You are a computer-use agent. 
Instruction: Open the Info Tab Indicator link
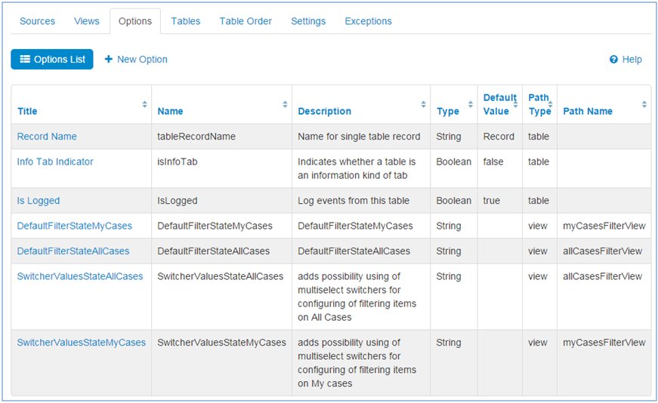tap(55, 162)
